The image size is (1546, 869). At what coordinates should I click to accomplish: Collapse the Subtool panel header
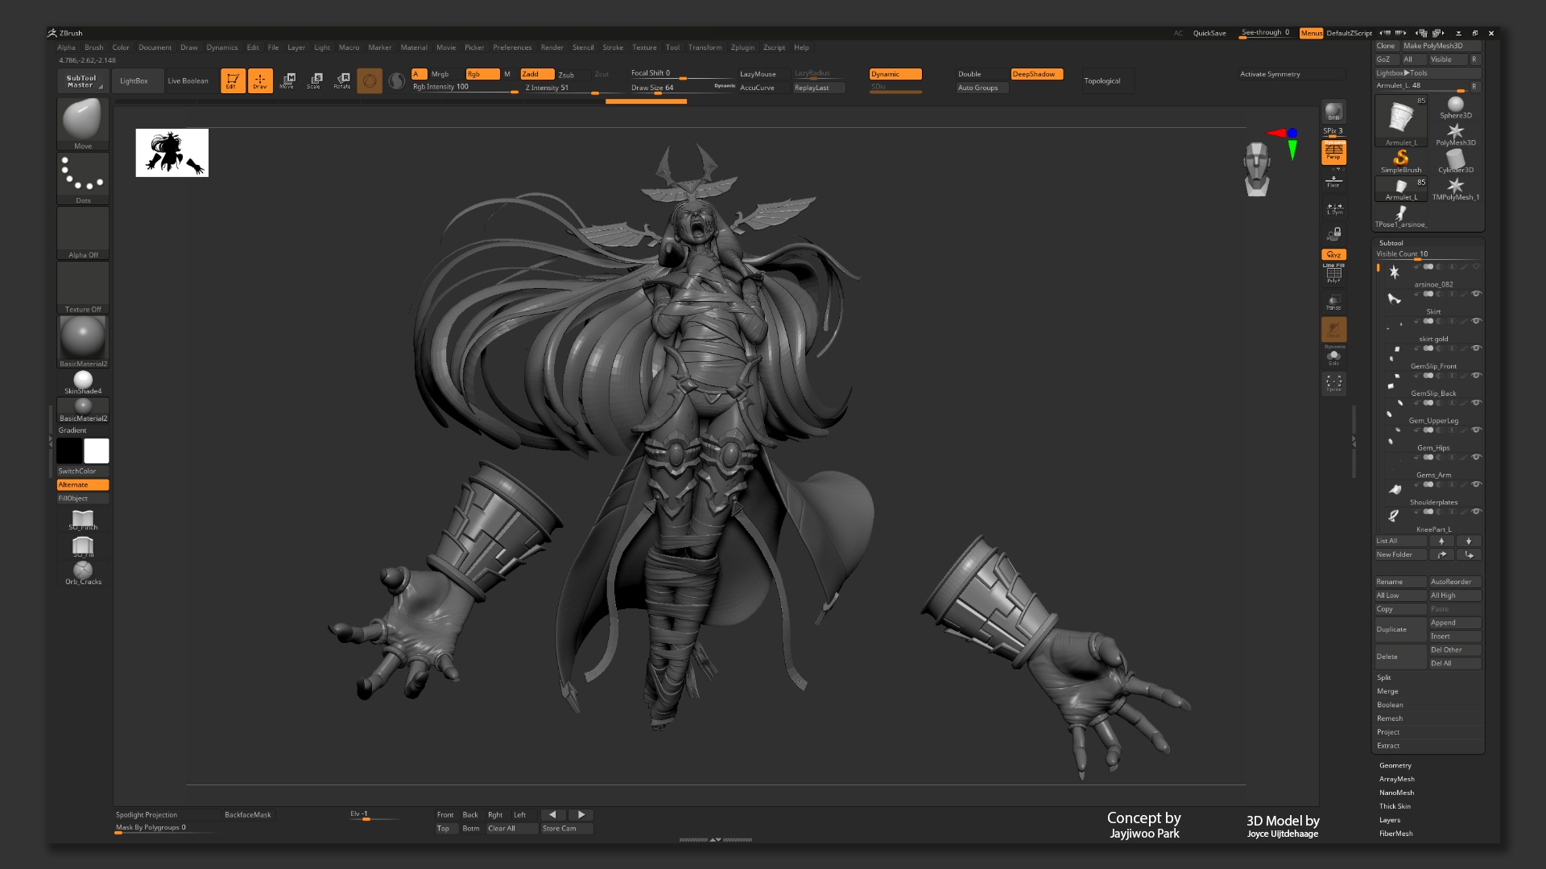click(x=1391, y=243)
